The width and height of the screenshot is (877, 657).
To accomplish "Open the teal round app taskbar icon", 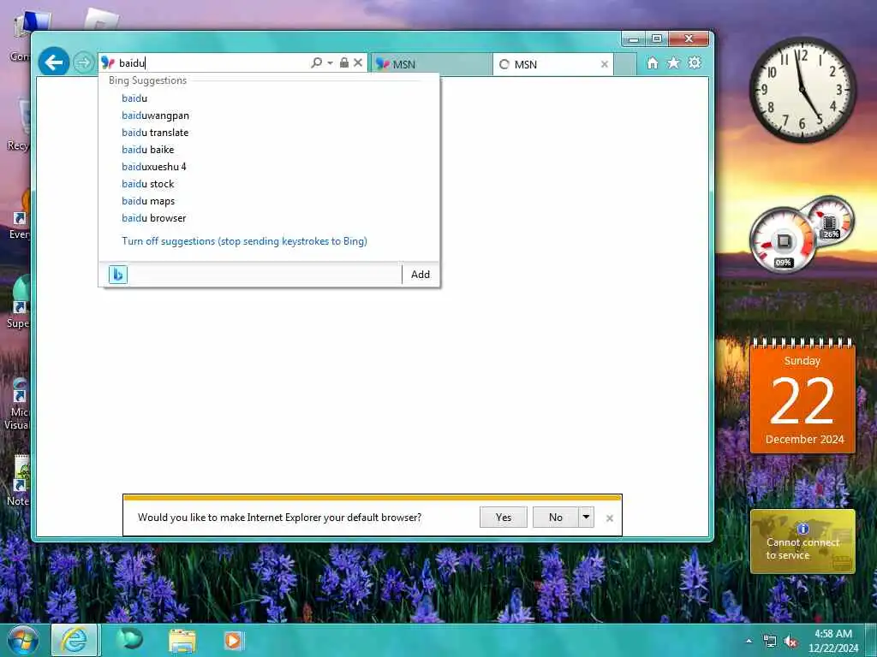I will pyautogui.click(x=129, y=639).
